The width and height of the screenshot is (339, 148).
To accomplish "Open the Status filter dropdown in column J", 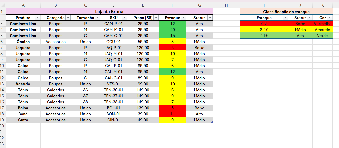I will point(310,18).
